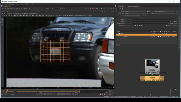Viewport: 181px width, 102px height.
Task: Select the PlanarTrackLayer1 row
Action: click(x=146, y=35)
